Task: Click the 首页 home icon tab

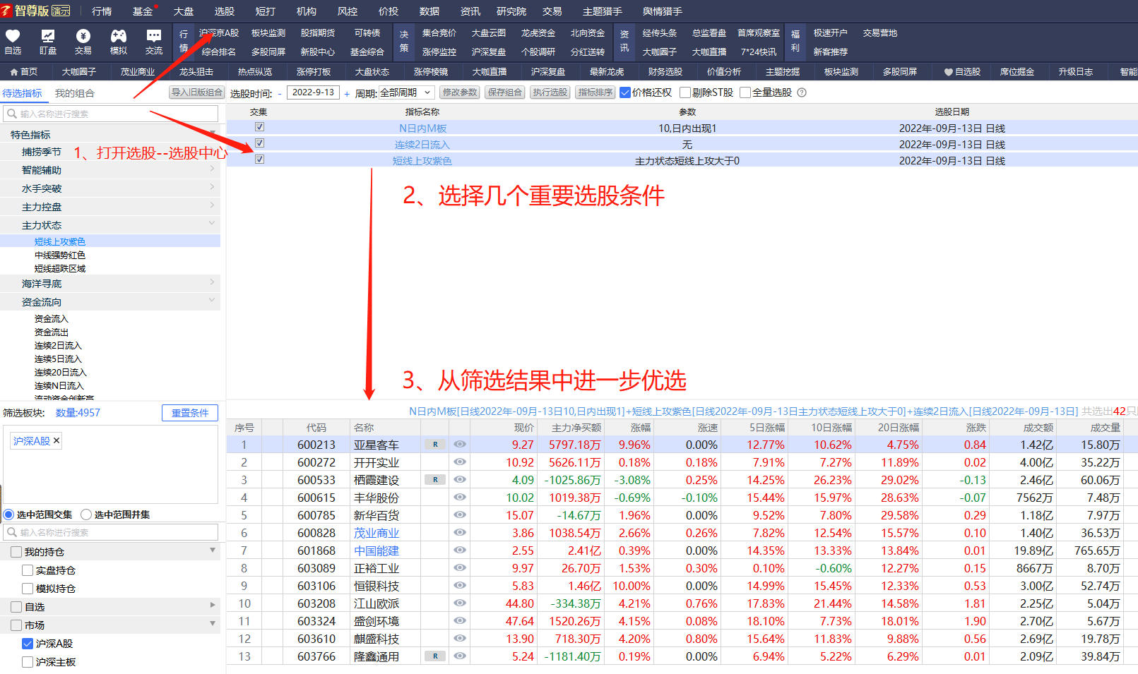Action: (24, 72)
